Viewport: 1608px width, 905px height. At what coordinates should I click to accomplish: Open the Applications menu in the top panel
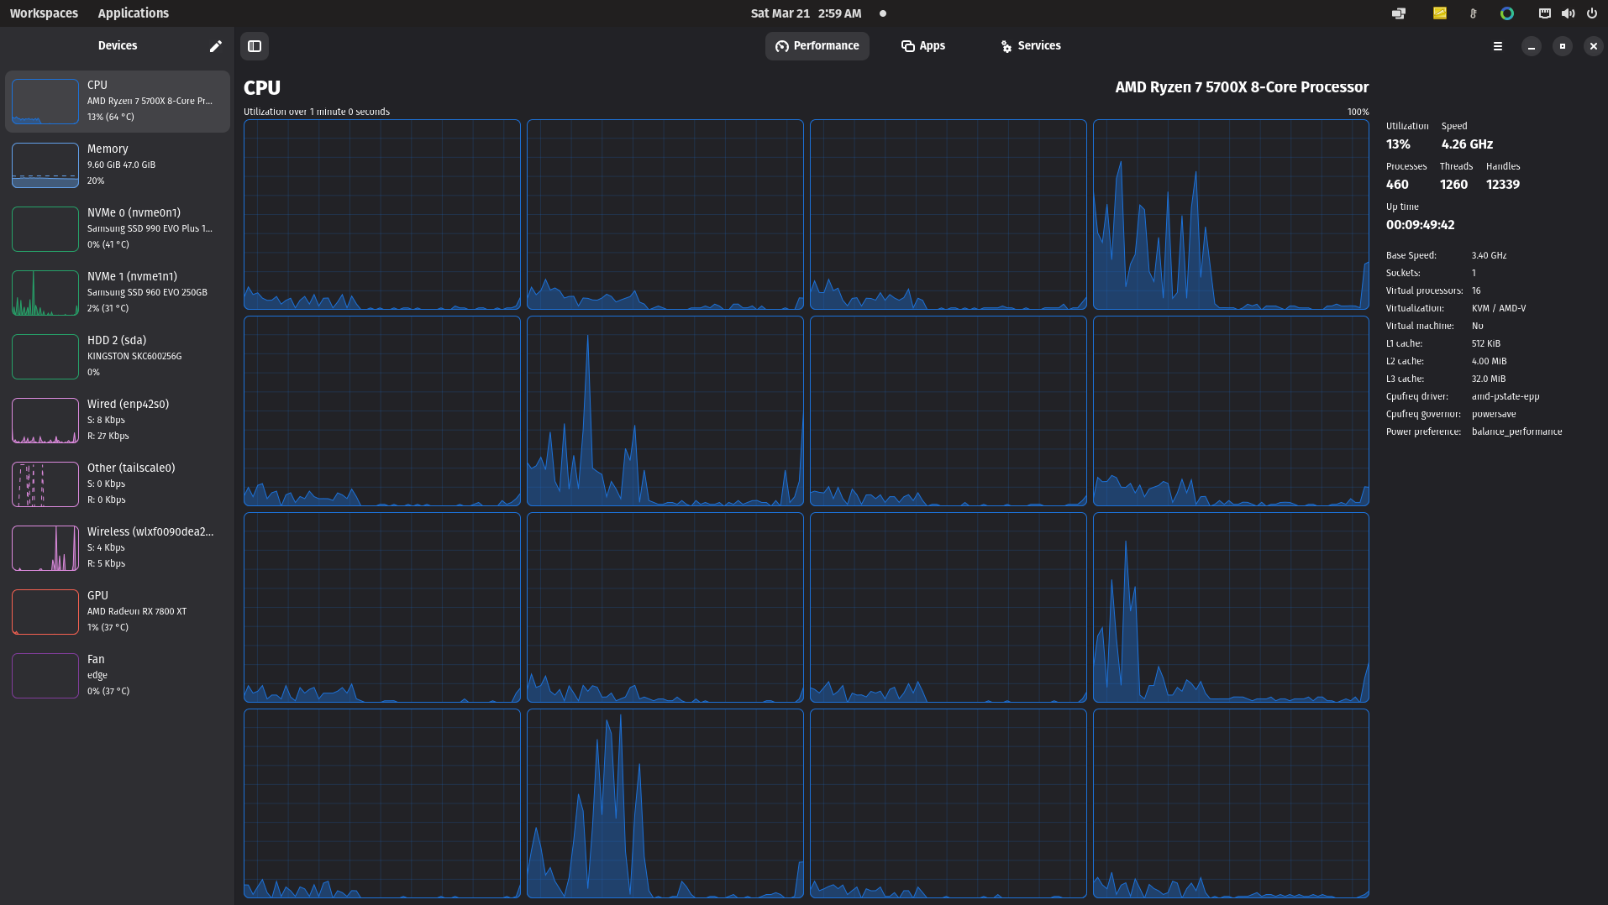(x=133, y=13)
